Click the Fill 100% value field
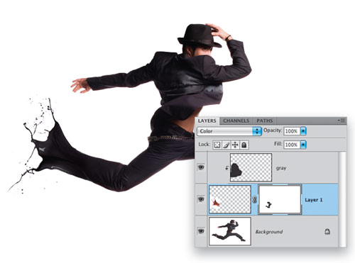The height and width of the screenshot is (263, 355). [292, 145]
